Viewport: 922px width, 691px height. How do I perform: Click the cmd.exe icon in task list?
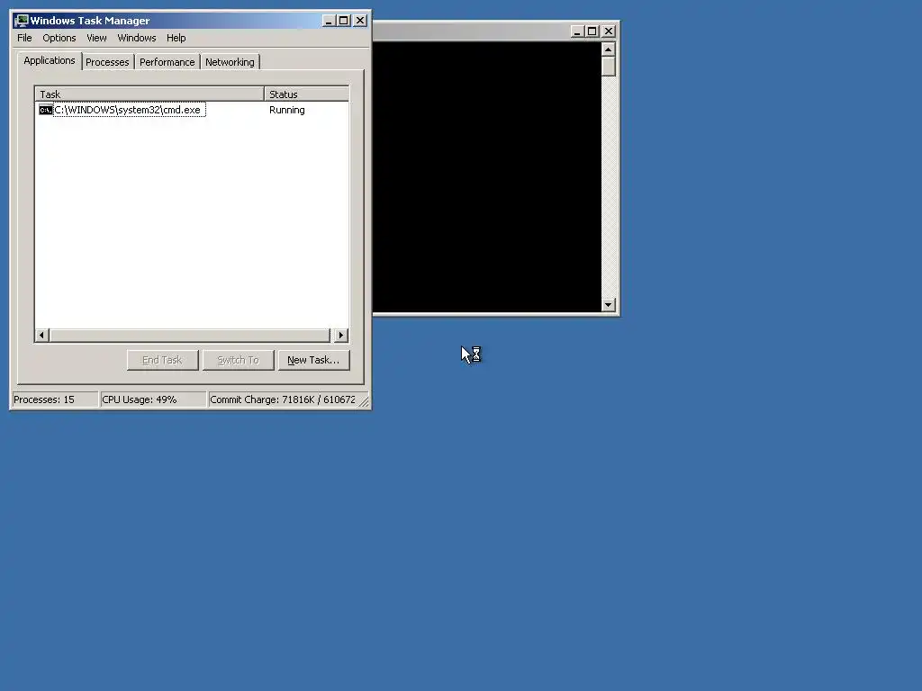tap(45, 110)
